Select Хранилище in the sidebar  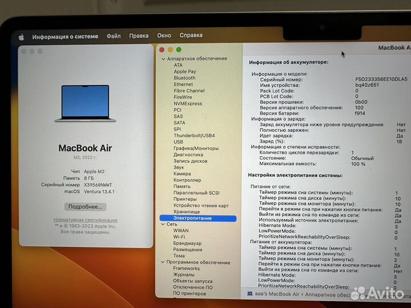coord(186,212)
